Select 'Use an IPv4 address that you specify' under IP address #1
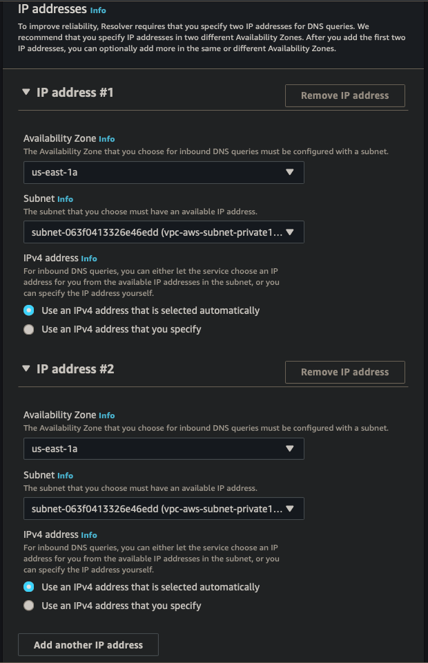 tap(29, 329)
